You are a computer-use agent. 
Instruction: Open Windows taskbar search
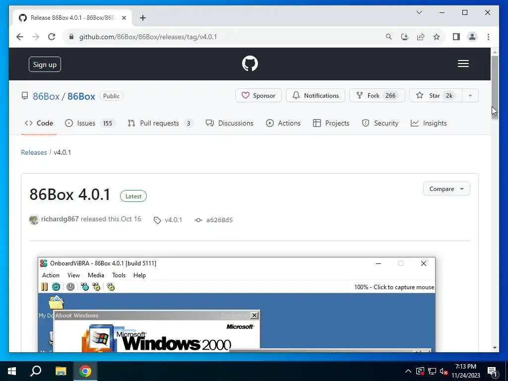[x=36, y=371]
